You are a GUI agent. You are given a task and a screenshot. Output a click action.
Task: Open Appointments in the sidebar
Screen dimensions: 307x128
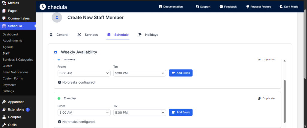pos(12,41)
